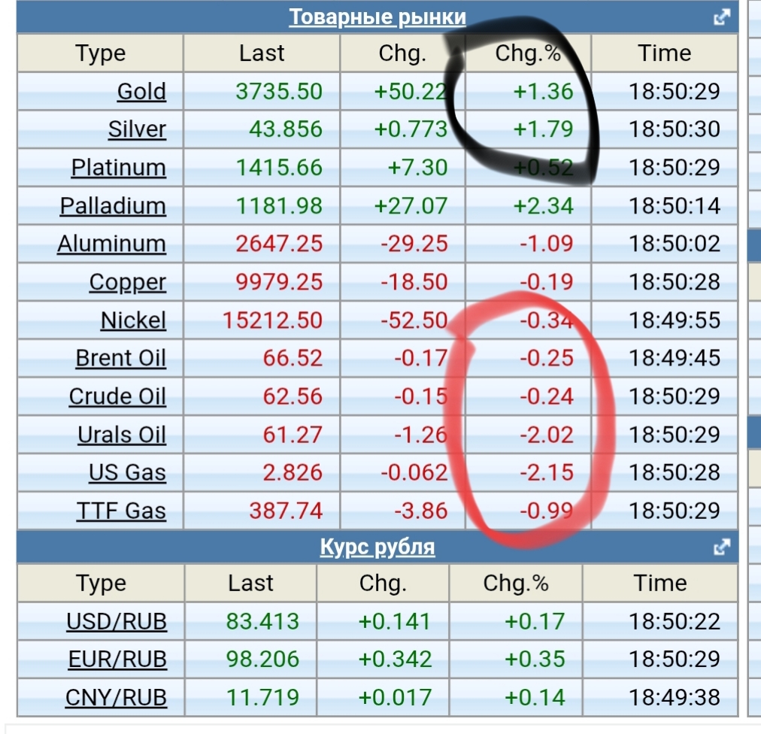Click Gold's last price 3735.50 cell

click(278, 92)
